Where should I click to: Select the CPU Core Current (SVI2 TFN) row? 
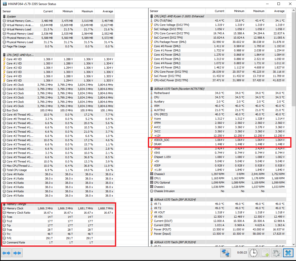217,33
